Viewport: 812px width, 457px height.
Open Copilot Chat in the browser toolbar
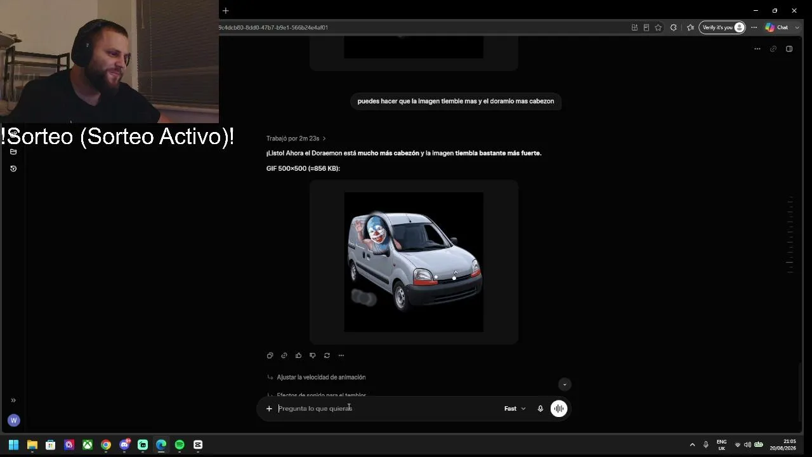(x=776, y=27)
